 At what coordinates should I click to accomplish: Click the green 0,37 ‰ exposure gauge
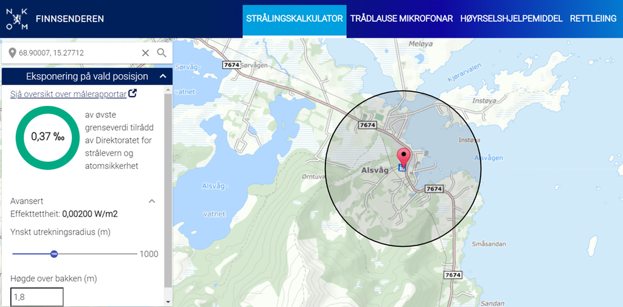tap(47, 138)
